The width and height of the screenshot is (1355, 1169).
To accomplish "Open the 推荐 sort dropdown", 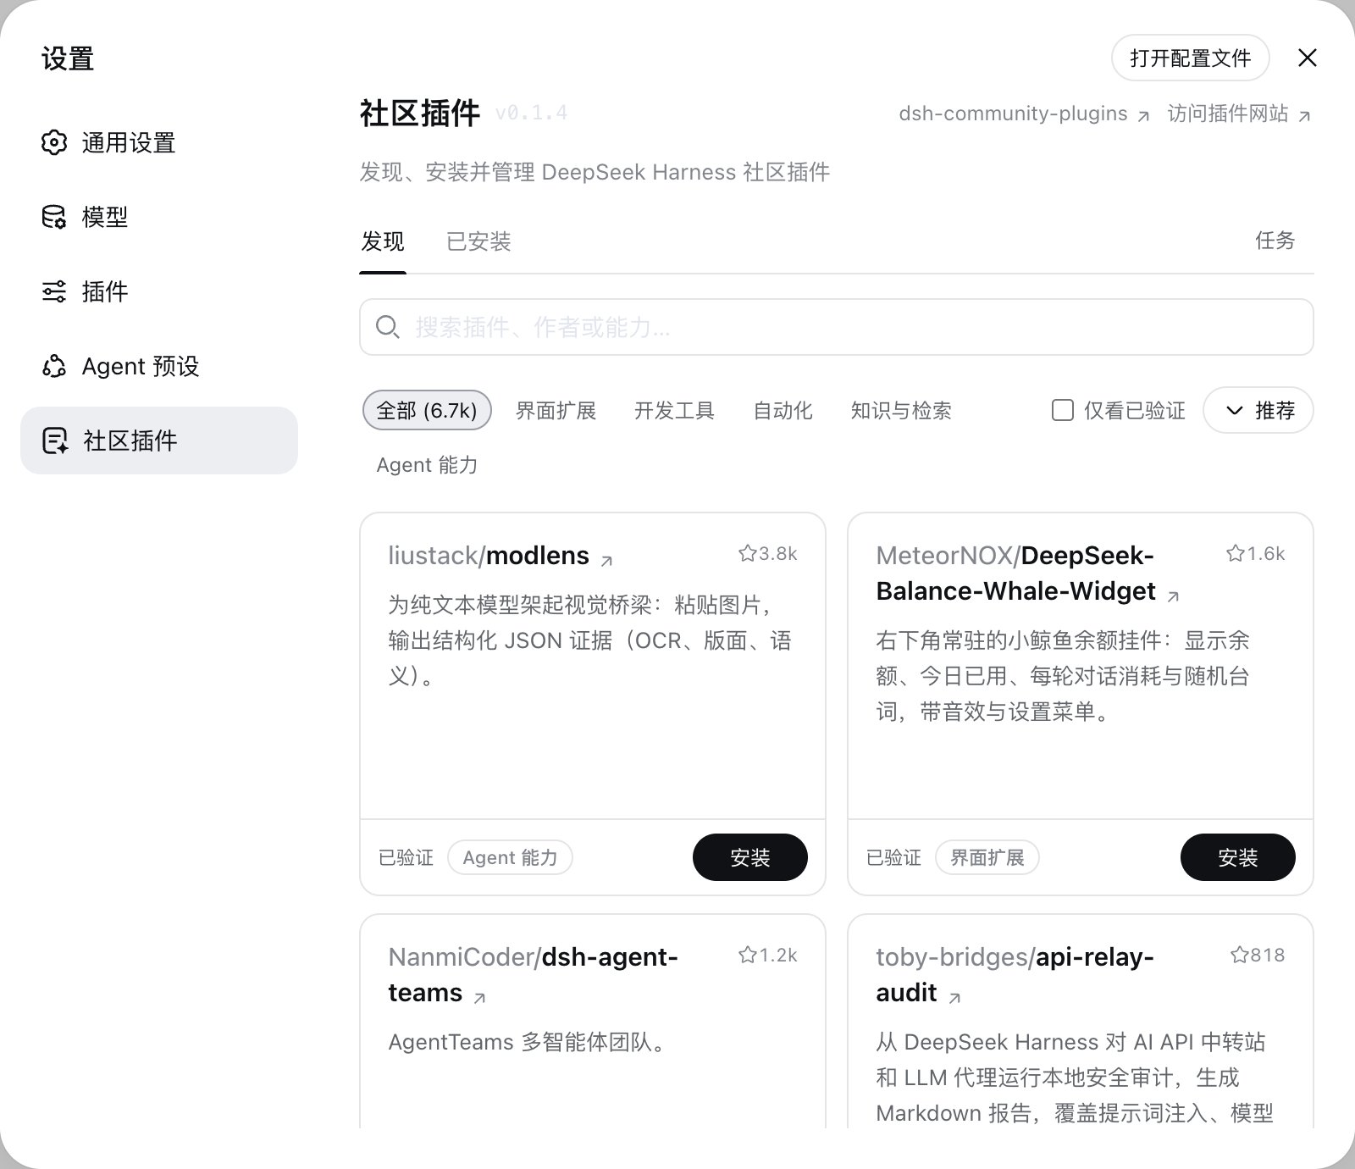I will [x=1258, y=410].
